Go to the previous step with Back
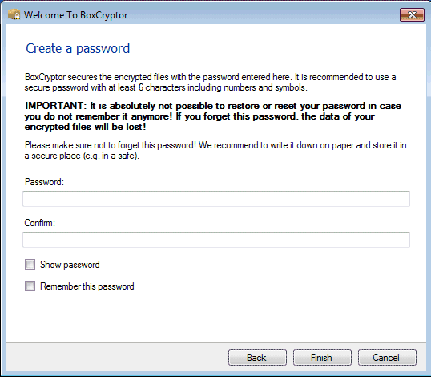 [257, 358]
